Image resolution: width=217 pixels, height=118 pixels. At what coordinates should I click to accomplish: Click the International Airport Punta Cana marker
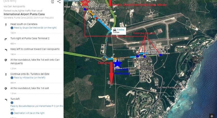pos(147,52)
